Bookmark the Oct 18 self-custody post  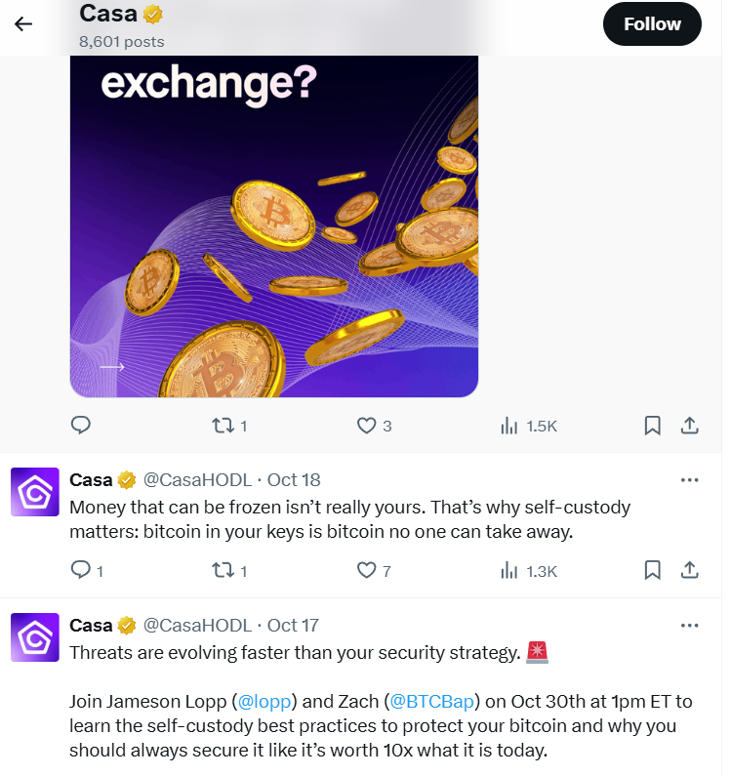click(x=653, y=570)
